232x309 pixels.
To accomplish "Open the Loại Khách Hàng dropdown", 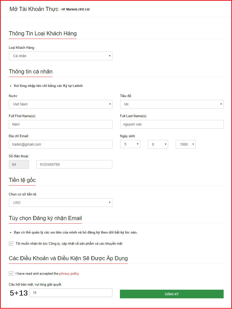I will tap(60, 56).
